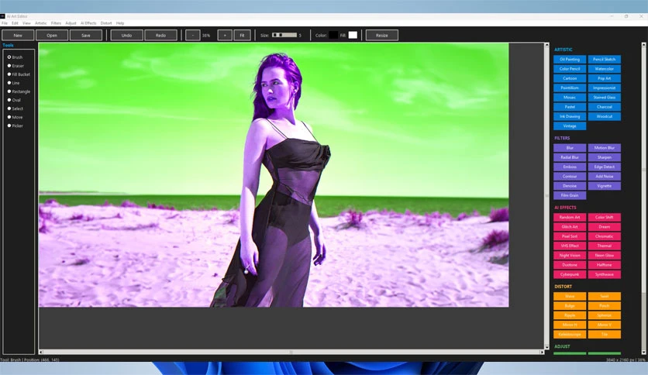
Task: Open the AI Effects menu
Action: [88, 23]
